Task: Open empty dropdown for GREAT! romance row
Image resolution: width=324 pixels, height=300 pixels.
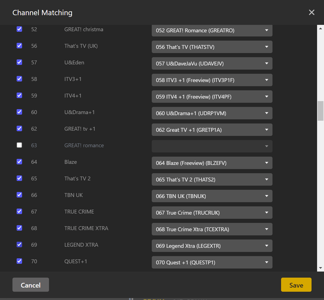Action: pyautogui.click(x=212, y=146)
